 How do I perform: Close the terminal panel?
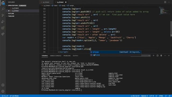coord(169,56)
